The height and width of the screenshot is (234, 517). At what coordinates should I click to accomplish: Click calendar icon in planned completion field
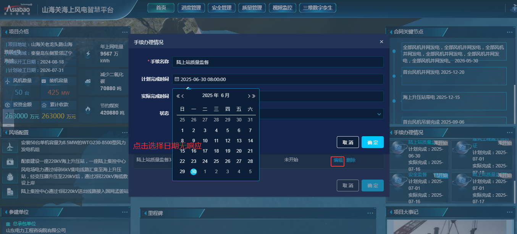pyautogui.click(x=177, y=79)
